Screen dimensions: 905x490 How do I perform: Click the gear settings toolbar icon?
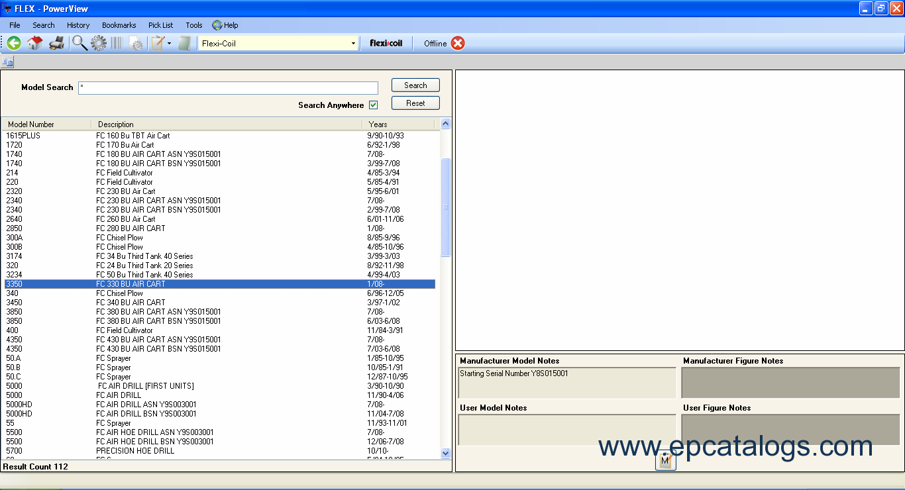[99, 43]
